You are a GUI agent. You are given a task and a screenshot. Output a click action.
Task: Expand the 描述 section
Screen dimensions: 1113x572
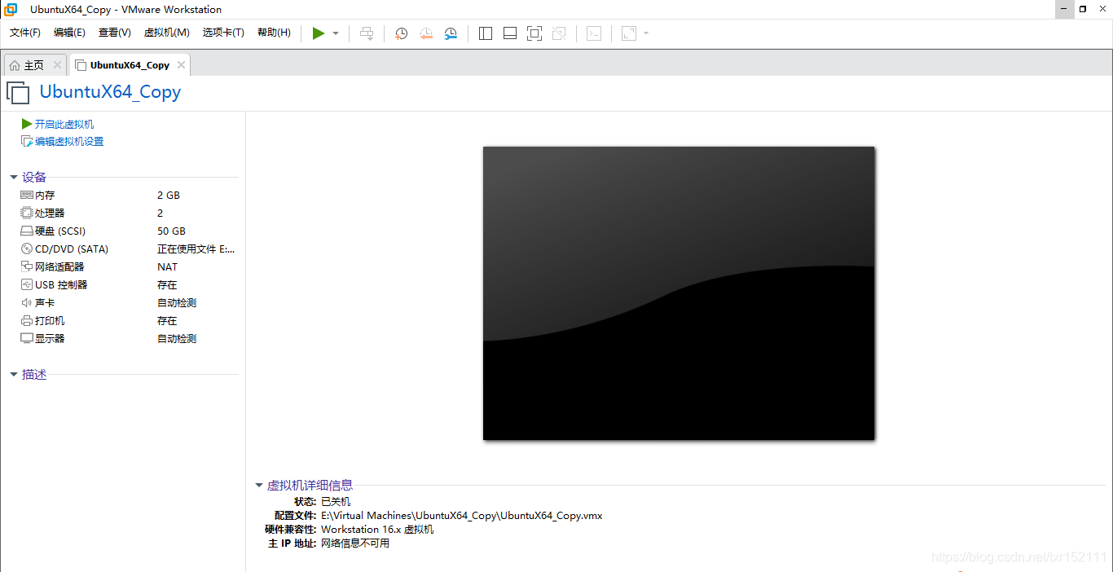pyautogui.click(x=14, y=375)
